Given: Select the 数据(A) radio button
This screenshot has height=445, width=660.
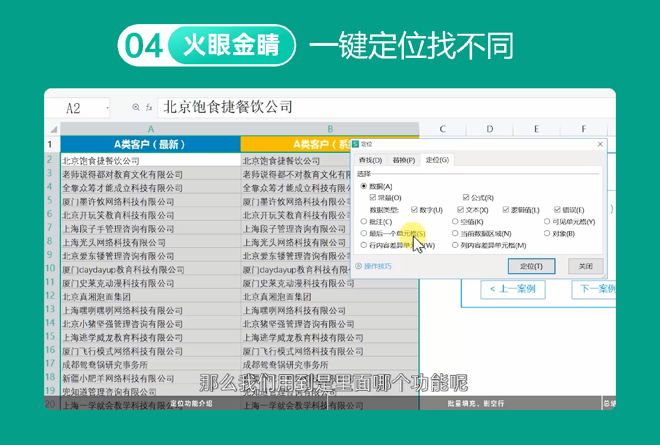Looking at the screenshot, I should coord(364,186).
